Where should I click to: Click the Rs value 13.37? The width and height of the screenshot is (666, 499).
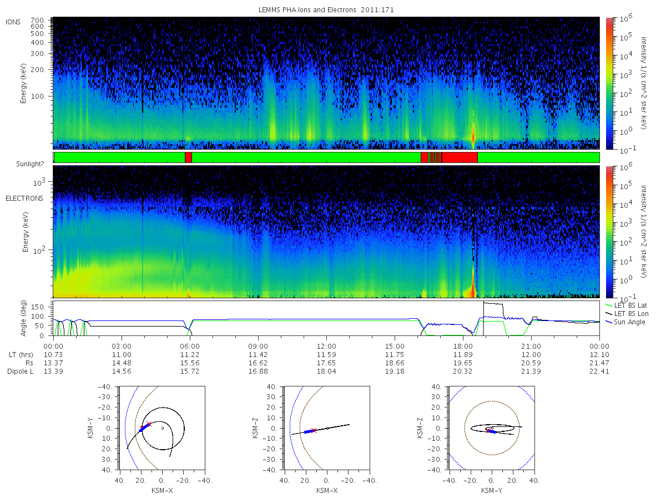pyautogui.click(x=53, y=363)
